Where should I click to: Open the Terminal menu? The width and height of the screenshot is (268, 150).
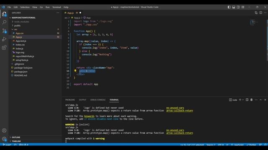(57, 7)
